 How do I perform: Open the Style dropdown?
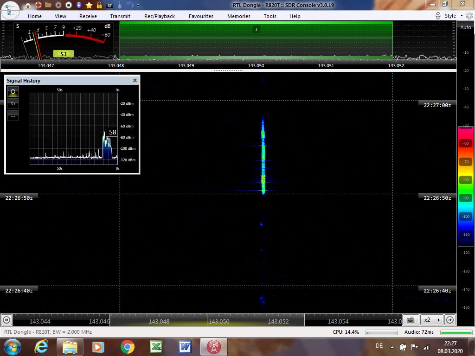click(454, 16)
